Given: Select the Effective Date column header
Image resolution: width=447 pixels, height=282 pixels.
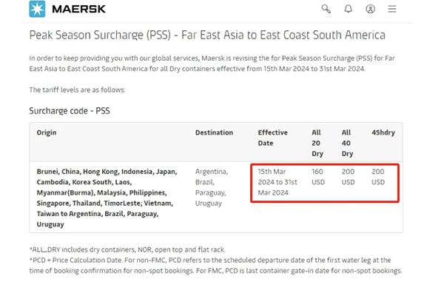Looking at the screenshot, I should 273,138.
